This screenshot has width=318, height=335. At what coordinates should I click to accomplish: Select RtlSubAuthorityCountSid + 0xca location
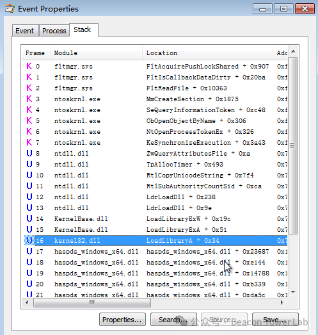pyautogui.click(x=204, y=186)
